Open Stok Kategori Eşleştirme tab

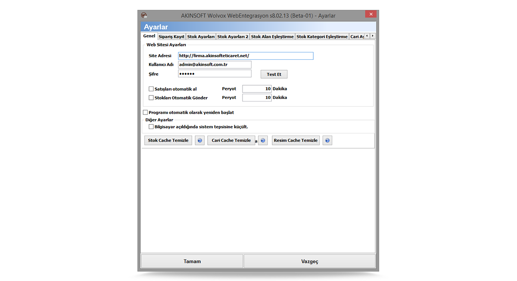pos(322,37)
